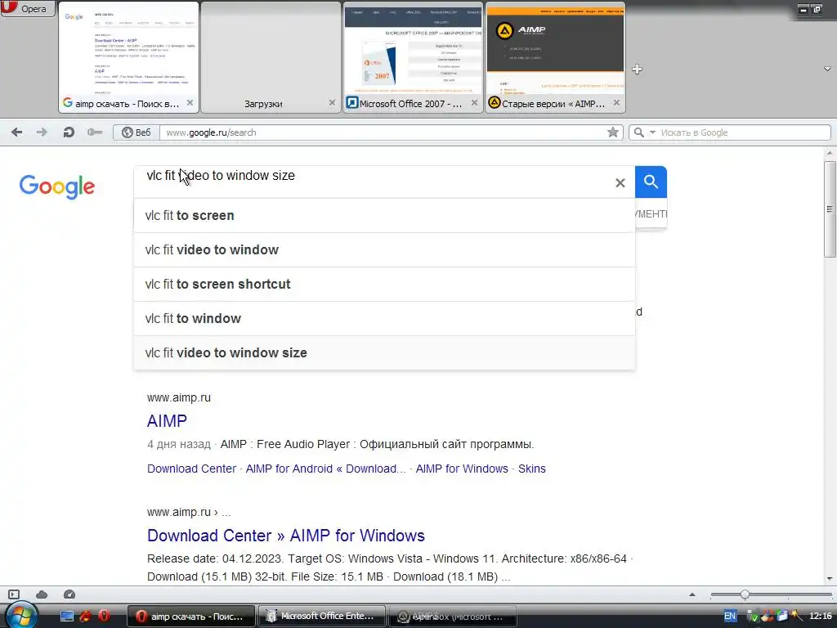This screenshot has width=837, height=628.
Task: Toggle Opera Turbo speedometer icon
Action: tap(69, 594)
